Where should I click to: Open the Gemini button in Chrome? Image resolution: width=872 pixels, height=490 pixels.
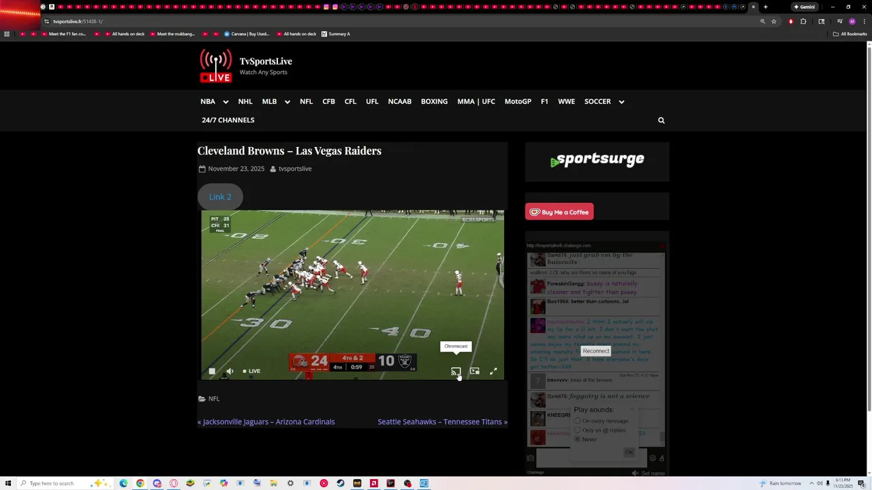[804, 7]
